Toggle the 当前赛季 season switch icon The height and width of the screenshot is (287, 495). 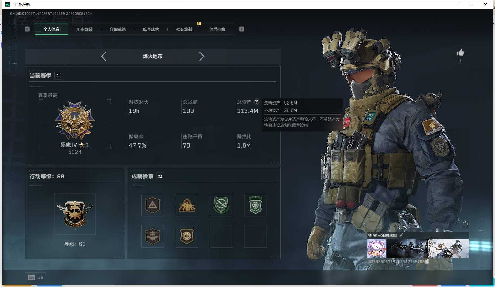58,75
